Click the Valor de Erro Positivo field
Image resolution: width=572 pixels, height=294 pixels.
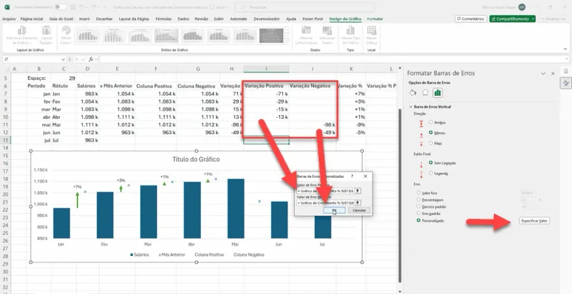pos(325,190)
